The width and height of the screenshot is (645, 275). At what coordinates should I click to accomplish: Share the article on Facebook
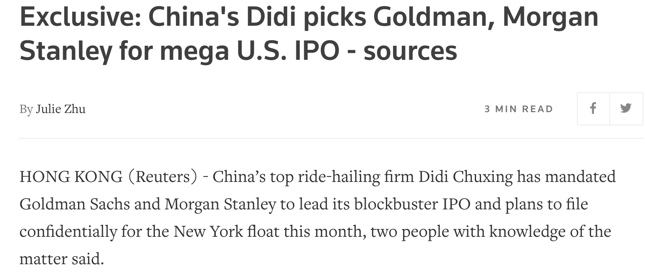(x=593, y=109)
